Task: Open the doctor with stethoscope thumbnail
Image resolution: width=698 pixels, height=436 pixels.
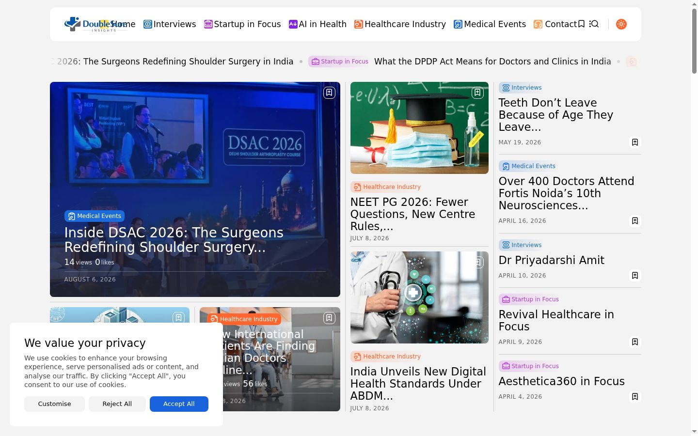Action: pos(419,297)
